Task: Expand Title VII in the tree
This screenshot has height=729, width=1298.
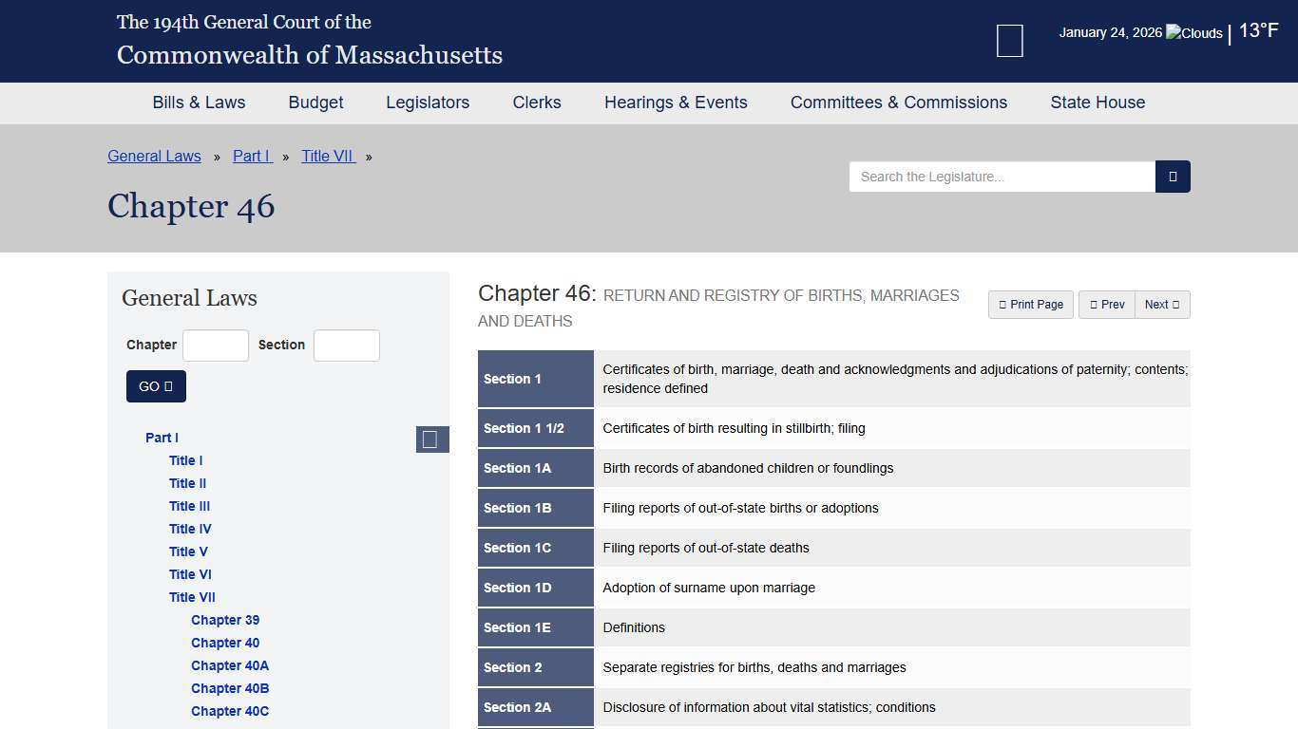Action: pyautogui.click(x=192, y=597)
